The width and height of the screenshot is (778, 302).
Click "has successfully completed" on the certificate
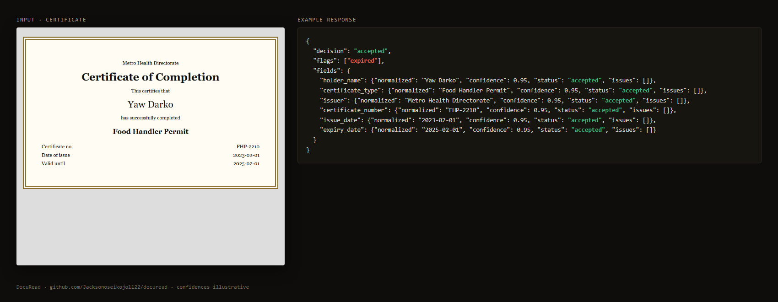pos(151,118)
